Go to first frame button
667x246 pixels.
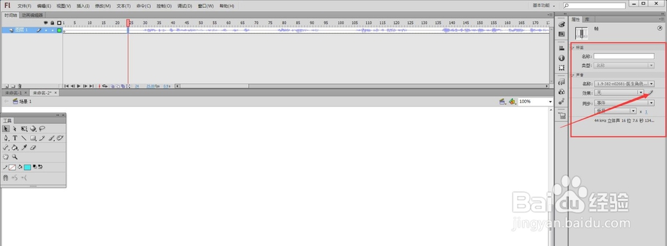[x=66, y=86]
